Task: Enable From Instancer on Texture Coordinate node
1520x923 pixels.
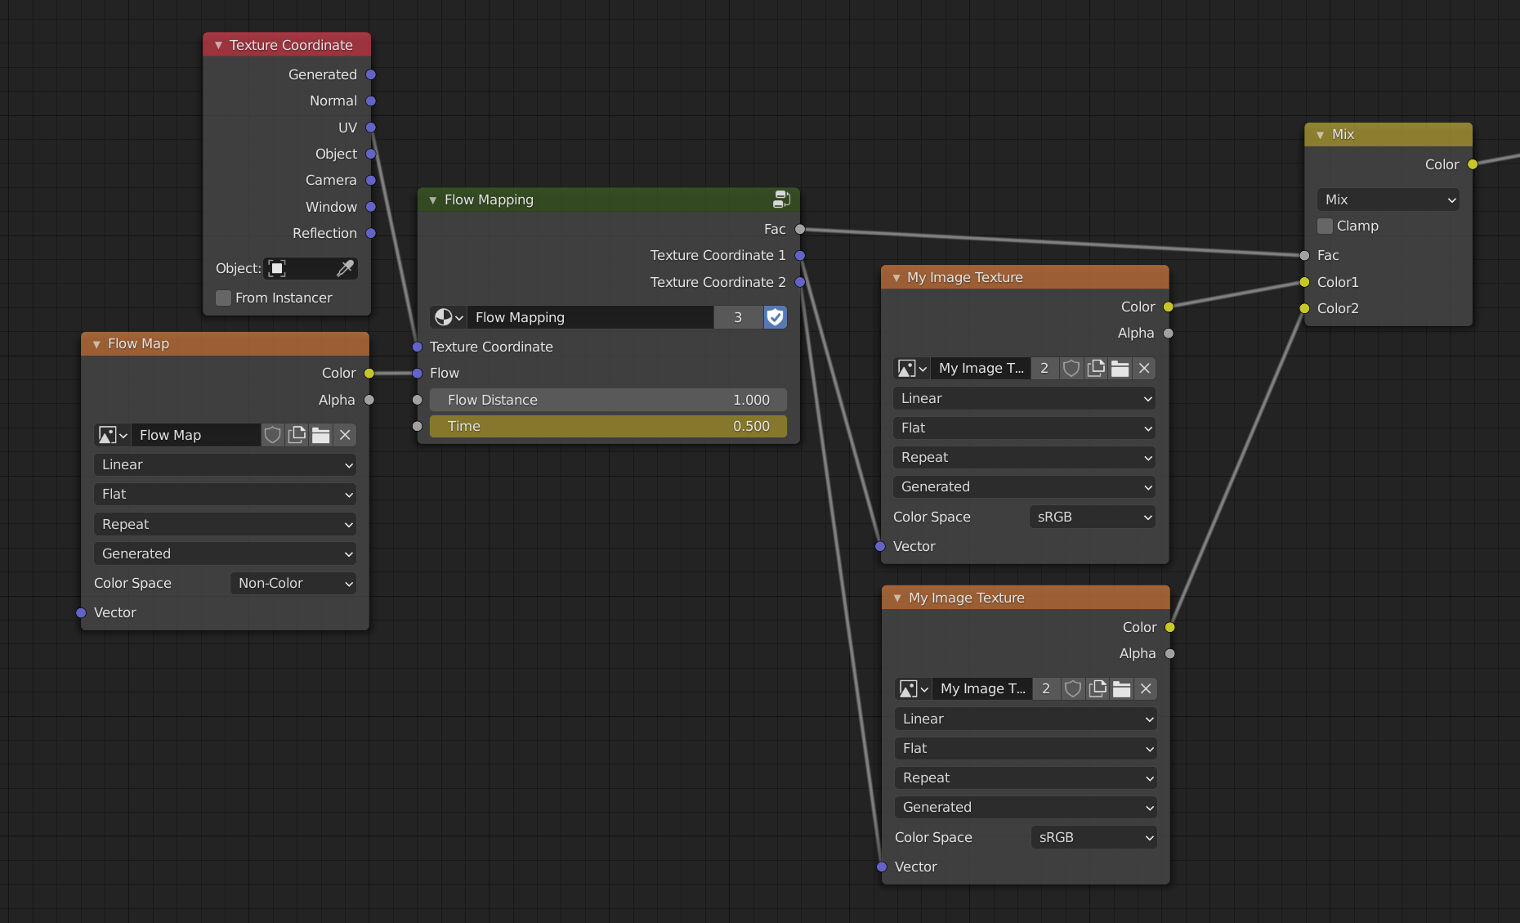Action: 222,298
